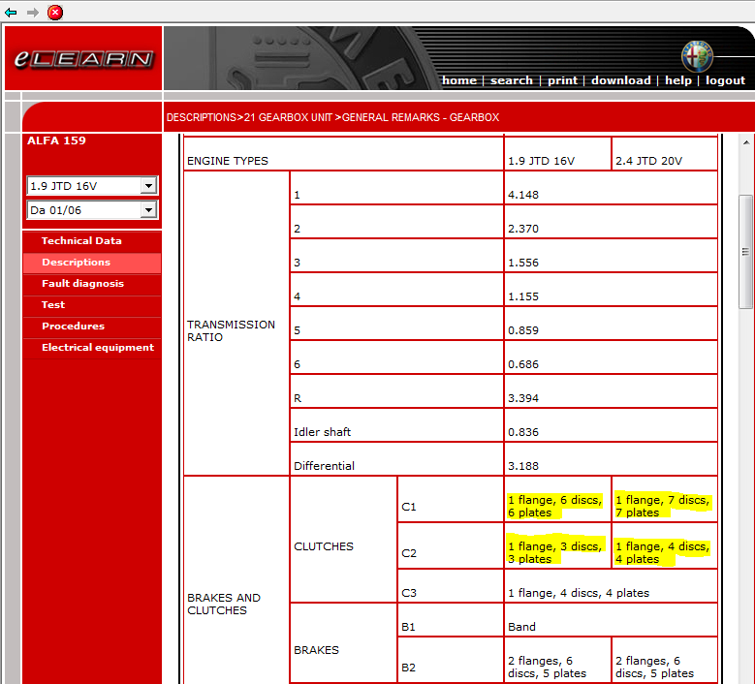
Task: Click the 1.9 JTD 16V column header
Action: pos(541,161)
